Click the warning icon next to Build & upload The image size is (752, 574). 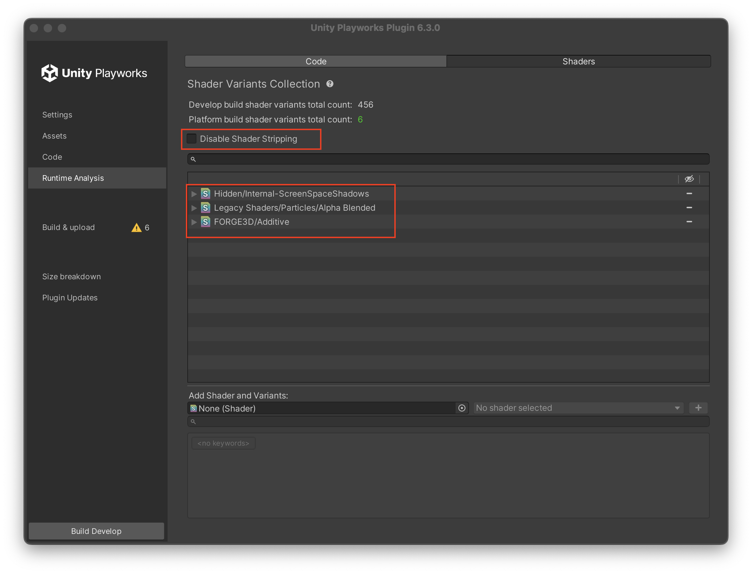pyautogui.click(x=137, y=228)
